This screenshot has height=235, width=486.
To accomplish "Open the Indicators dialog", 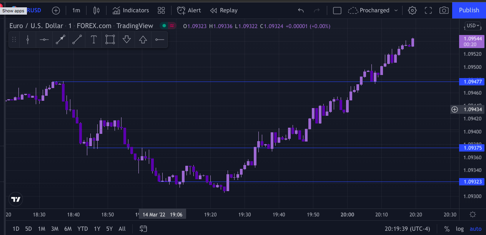I will (131, 10).
